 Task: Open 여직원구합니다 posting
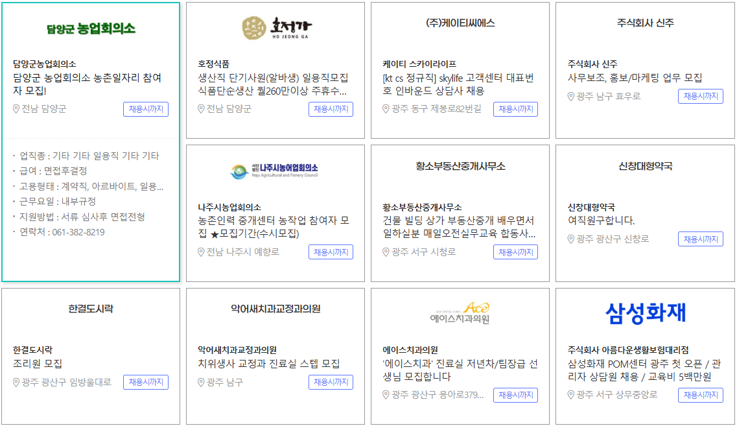601,220
